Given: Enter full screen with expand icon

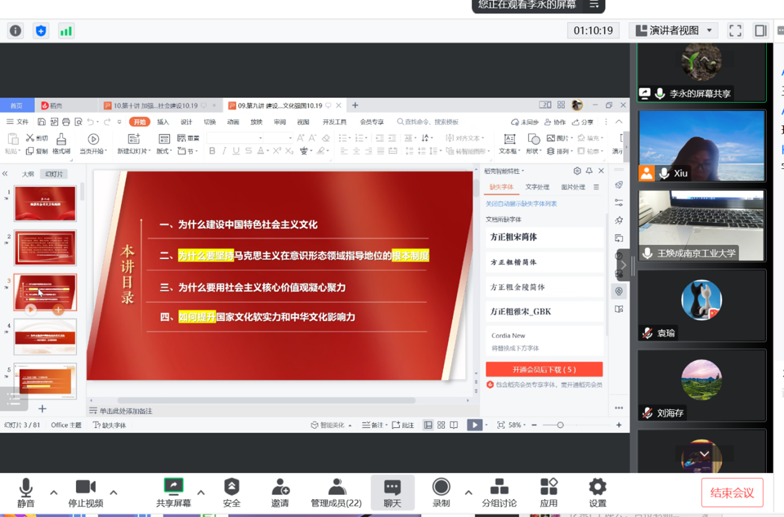Looking at the screenshot, I should pyautogui.click(x=735, y=31).
